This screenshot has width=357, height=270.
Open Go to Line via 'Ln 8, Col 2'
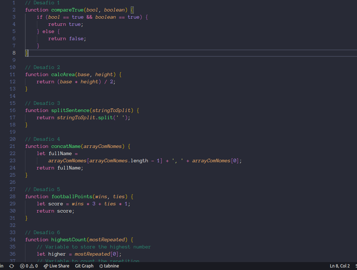[x=339, y=266]
